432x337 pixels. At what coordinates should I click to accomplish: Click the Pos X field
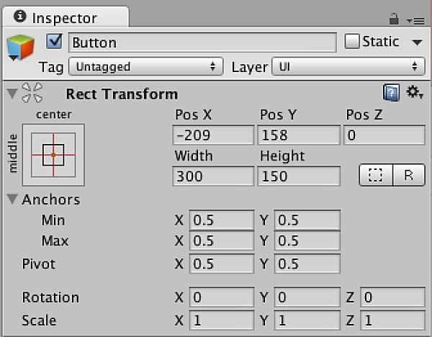[x=213, y=135]
